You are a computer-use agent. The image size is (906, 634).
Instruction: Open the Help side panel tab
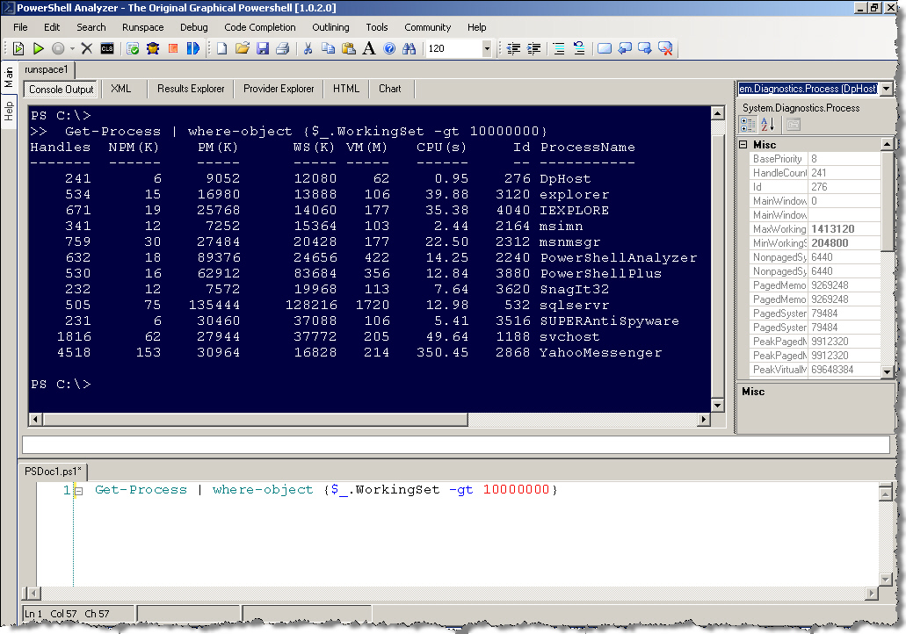[x=9, y=110]
